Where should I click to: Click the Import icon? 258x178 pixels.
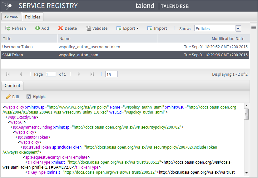click(150, 28)
